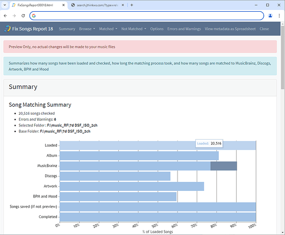Click the page vertical scrollbar thumb
Screen dimensions: 285x235
(283, 57)
